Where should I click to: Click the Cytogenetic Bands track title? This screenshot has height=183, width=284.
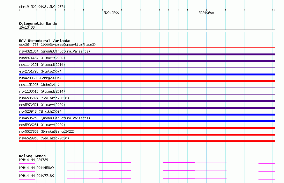click(x=38, y=24)
